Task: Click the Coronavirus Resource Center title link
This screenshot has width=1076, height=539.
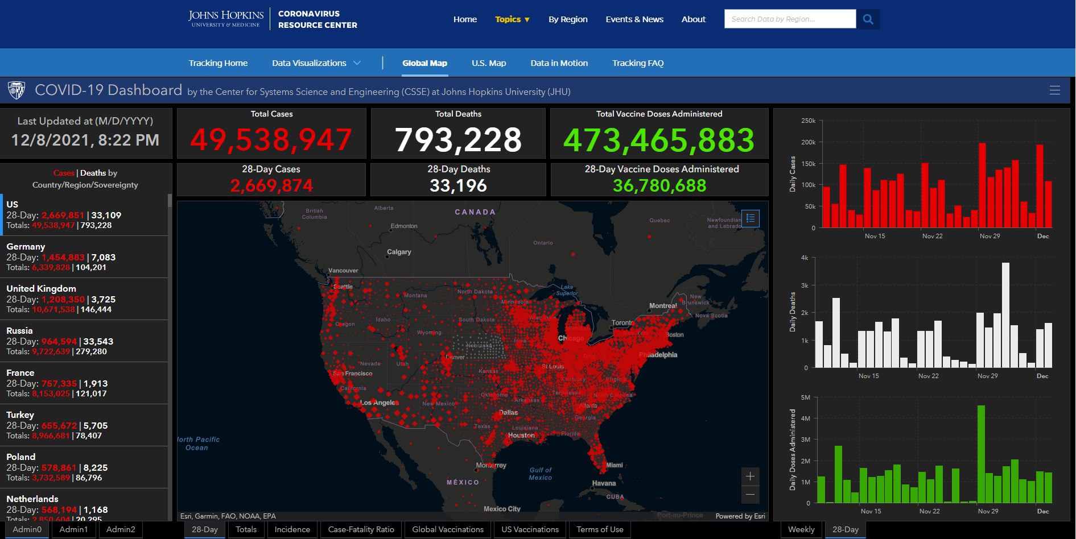Action: click(x=318, y=19)
